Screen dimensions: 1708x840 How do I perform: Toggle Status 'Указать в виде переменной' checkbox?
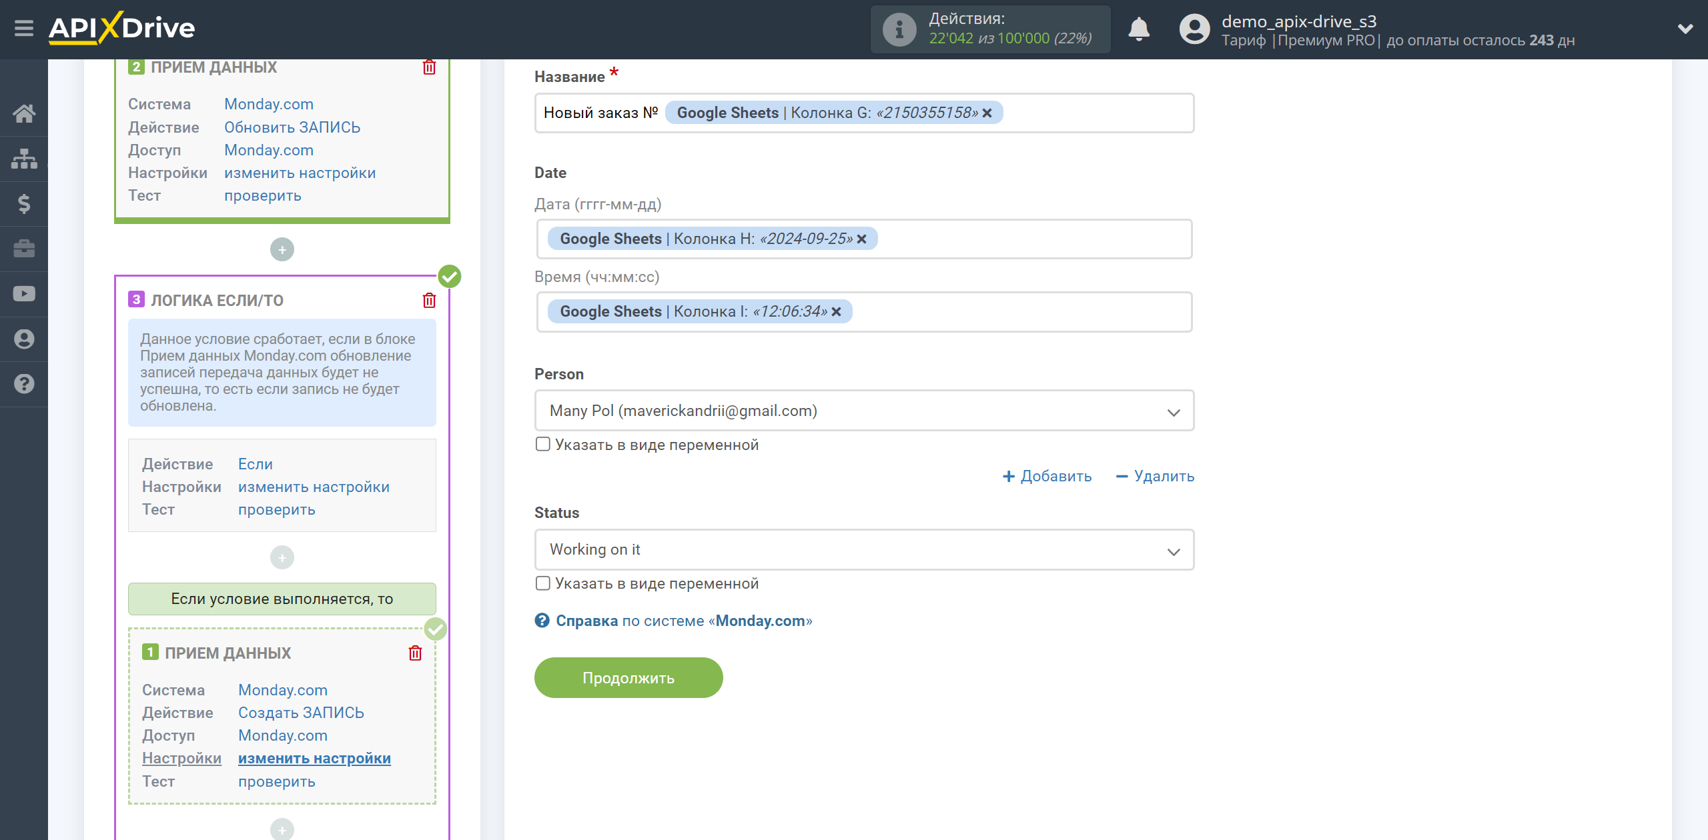click(x=543, y=583)
